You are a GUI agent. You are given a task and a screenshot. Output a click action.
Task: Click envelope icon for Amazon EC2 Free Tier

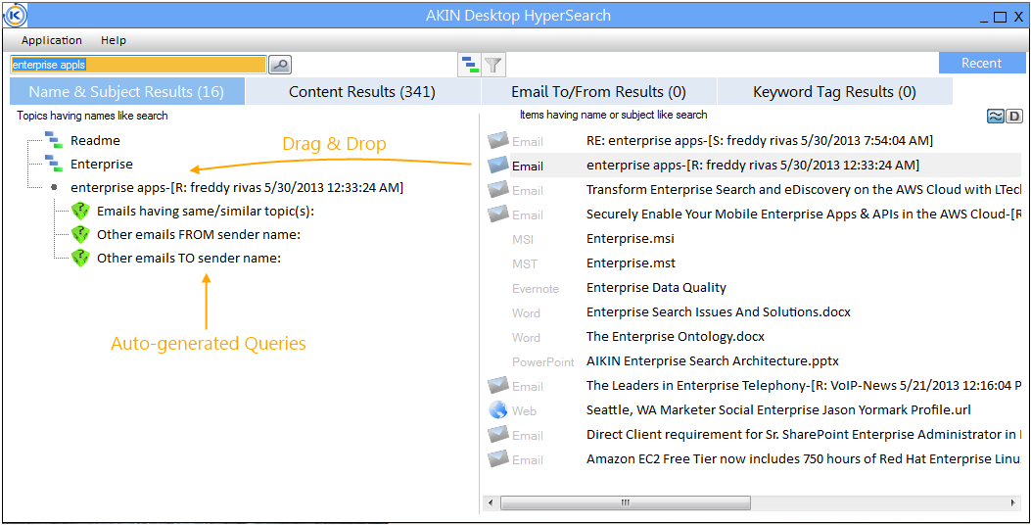click(498, 457)
